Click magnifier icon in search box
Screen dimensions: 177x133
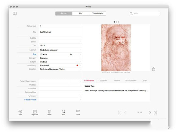click(131, 14)
